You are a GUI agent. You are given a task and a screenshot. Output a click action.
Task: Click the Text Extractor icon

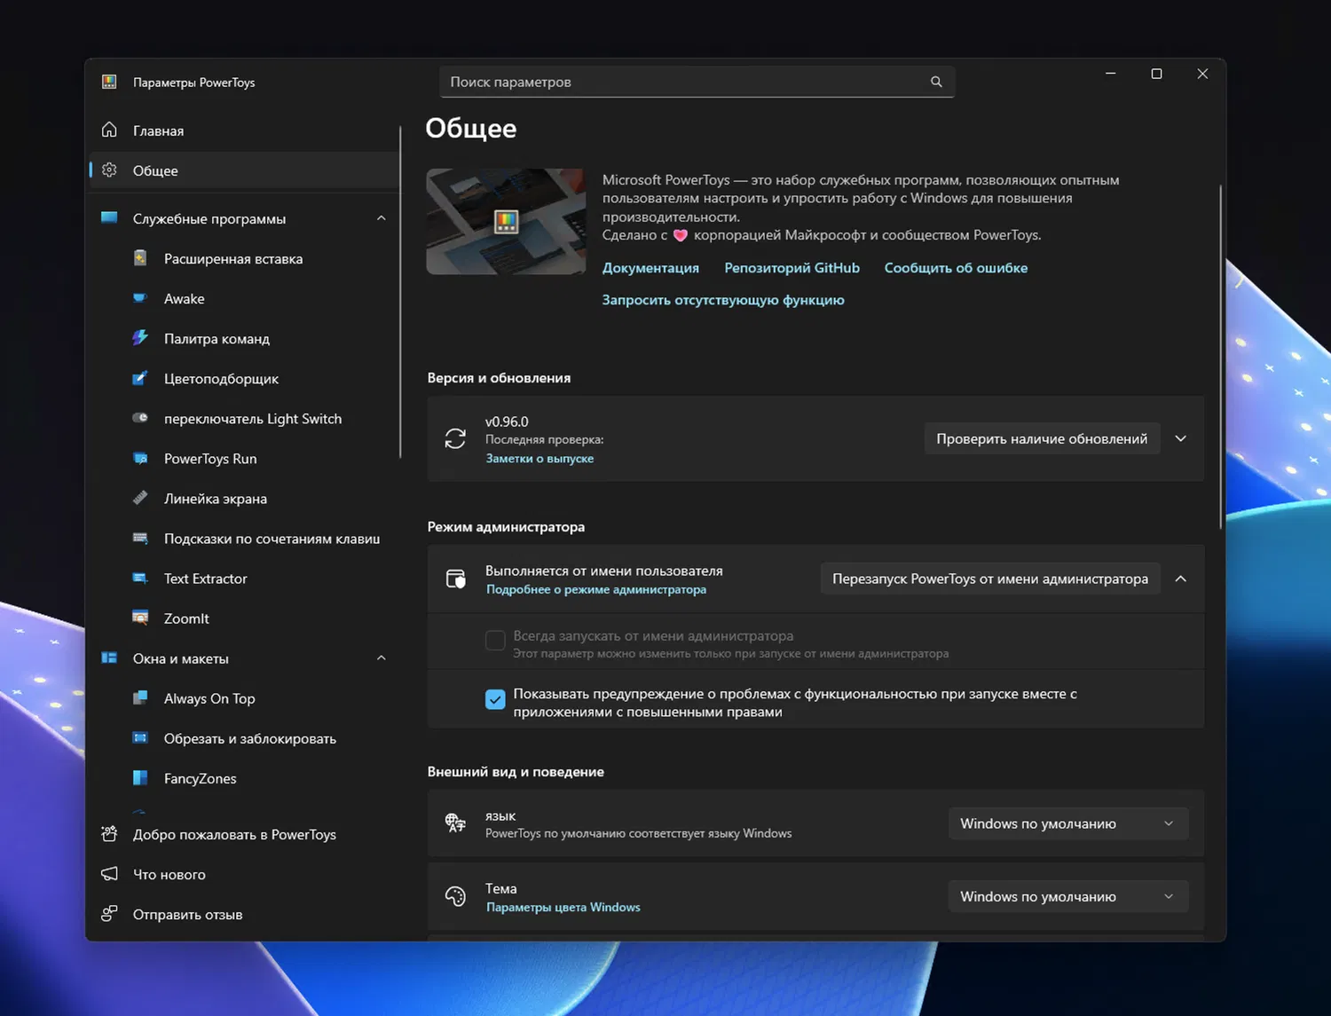click(x=140, y=578)
